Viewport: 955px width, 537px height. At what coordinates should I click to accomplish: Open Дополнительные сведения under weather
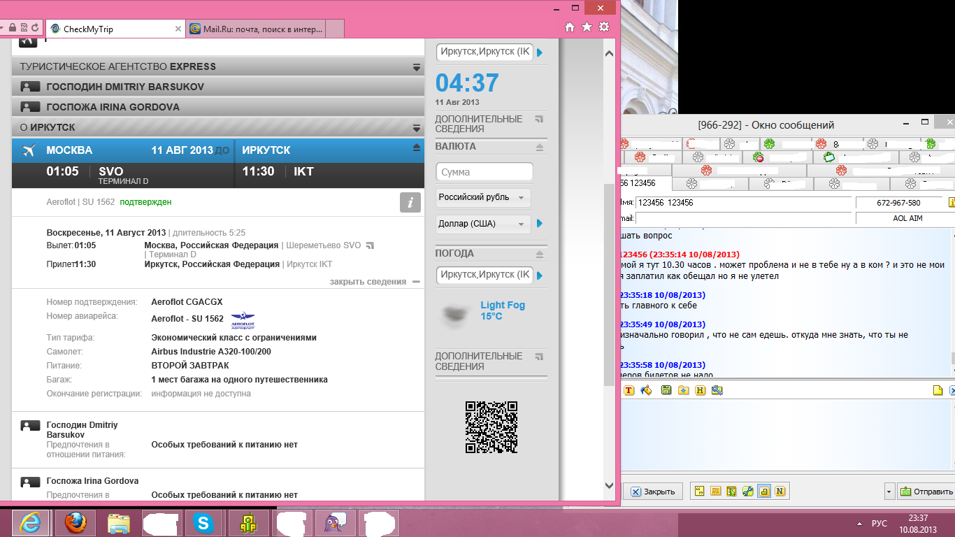489,361
